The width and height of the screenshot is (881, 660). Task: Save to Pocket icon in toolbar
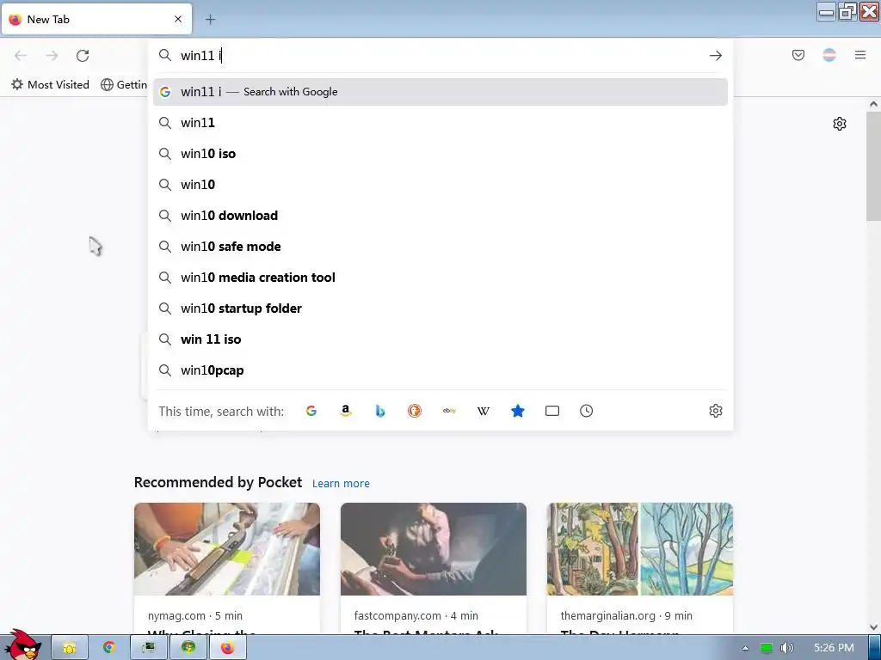coord(798,55)
